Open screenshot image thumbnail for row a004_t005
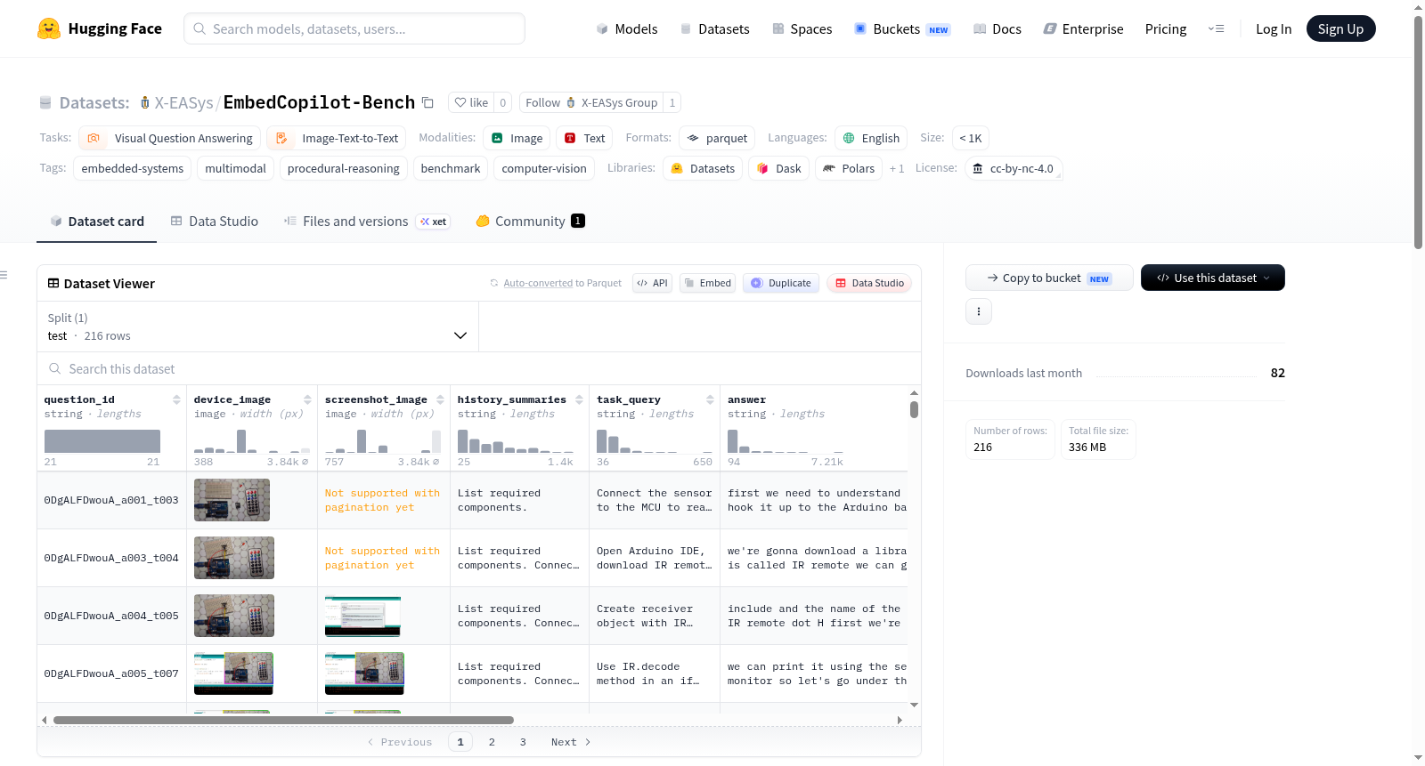The width and height of the screenshot is (1425, 766). (x=362, y=616)
